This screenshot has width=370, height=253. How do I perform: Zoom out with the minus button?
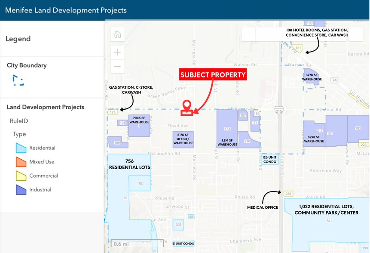pos(117,67)
